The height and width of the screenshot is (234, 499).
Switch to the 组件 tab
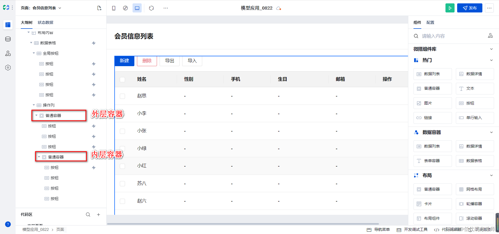point(417,23)
